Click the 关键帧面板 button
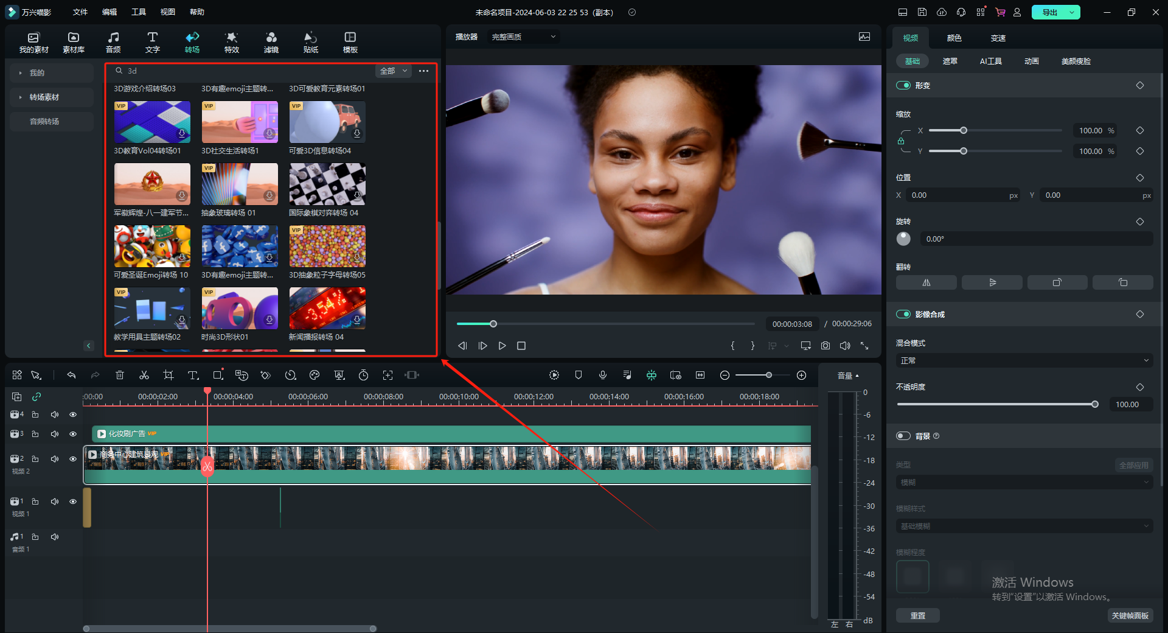Viewport: 1168px width, 633px height. pos(1130,616)
